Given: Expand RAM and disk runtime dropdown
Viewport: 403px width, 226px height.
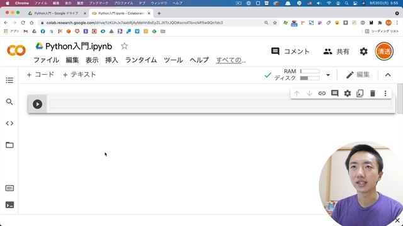Looking at the screenshot, I should pos(328,75).
